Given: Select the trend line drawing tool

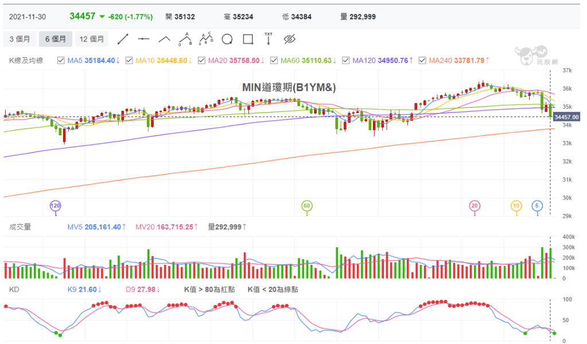Looking at the screenshot, I should pyautogui.click(x=123, y=40).
